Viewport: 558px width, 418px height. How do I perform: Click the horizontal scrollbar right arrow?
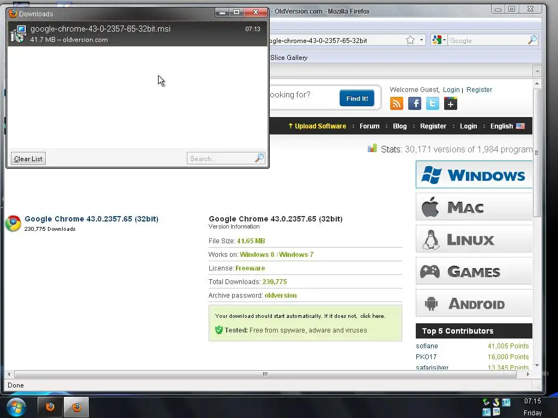[527, 374]
